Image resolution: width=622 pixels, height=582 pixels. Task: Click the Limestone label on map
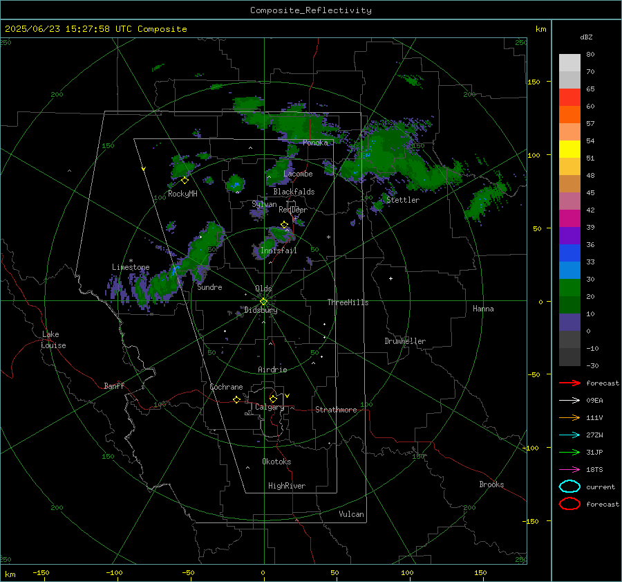coord(131,267)
